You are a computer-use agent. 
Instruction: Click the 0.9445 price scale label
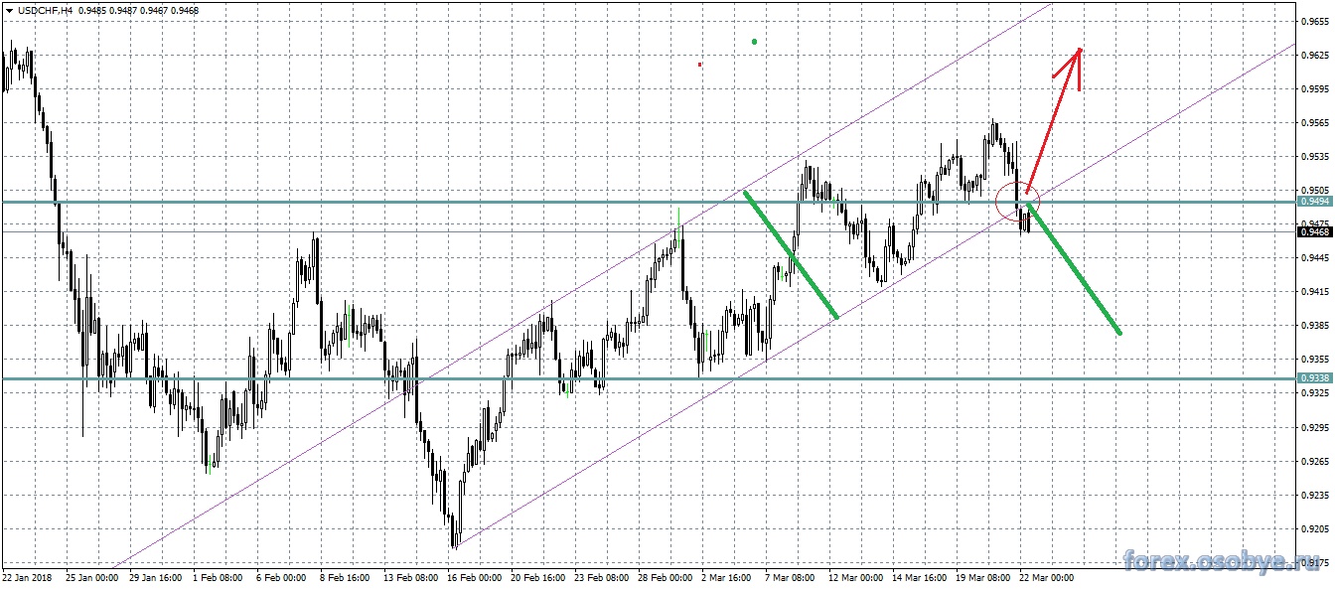point(1314,257)
